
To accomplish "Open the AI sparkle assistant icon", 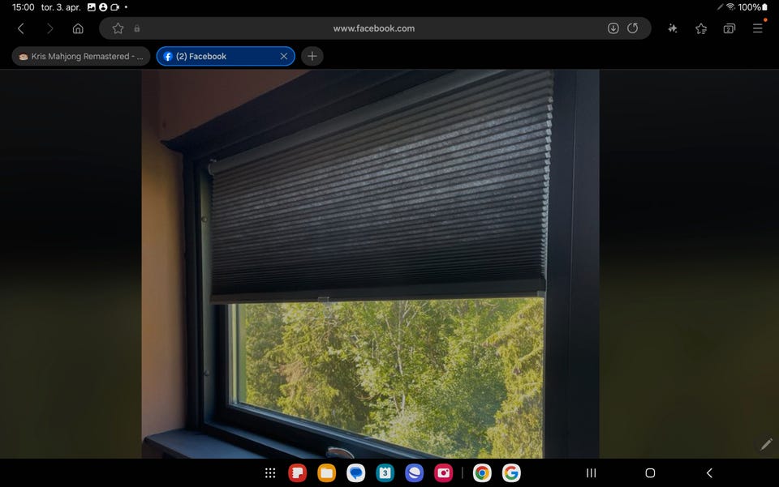I will tap(673, 28).
